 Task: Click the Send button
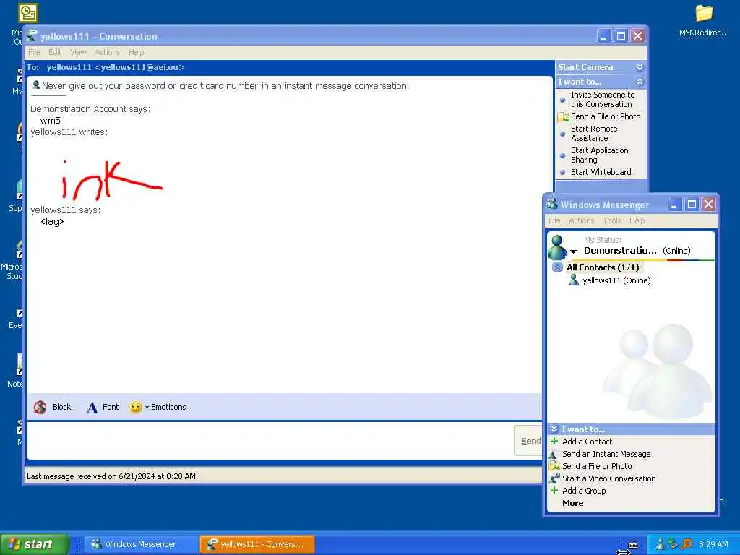[x=528, y=441]
